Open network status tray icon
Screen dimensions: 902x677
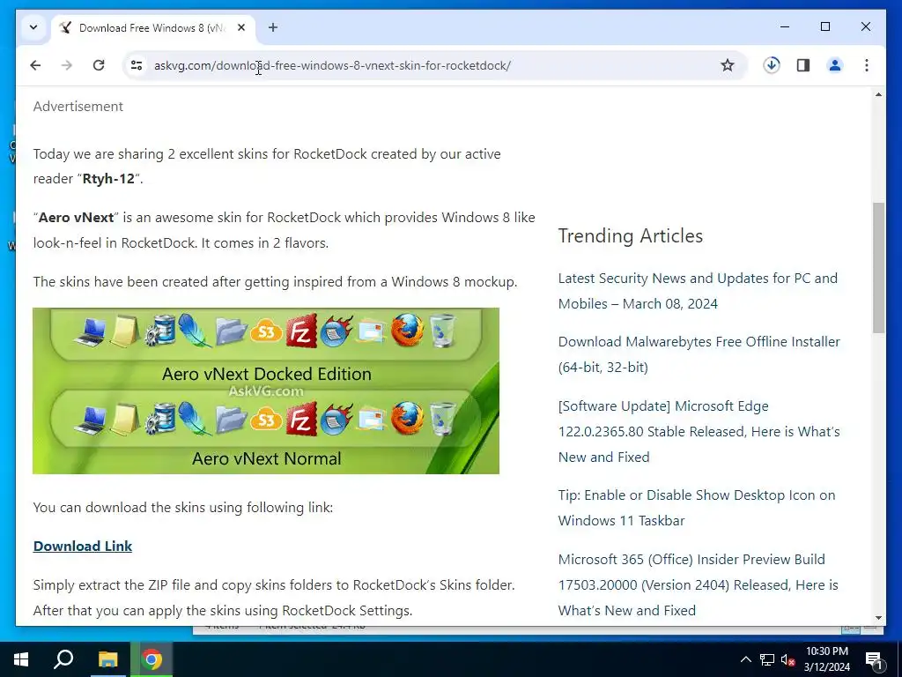tap(767, 659)
